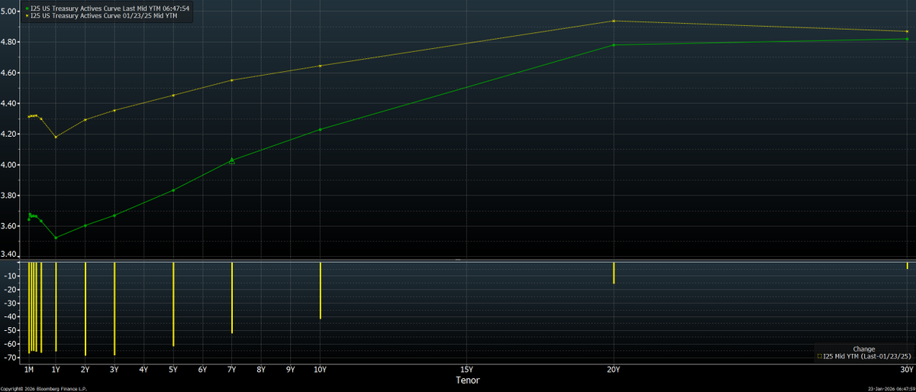This screenshot has width=916, height=392.
Task: Select the yellow curve 7Y data point
Action: [232, 80]
